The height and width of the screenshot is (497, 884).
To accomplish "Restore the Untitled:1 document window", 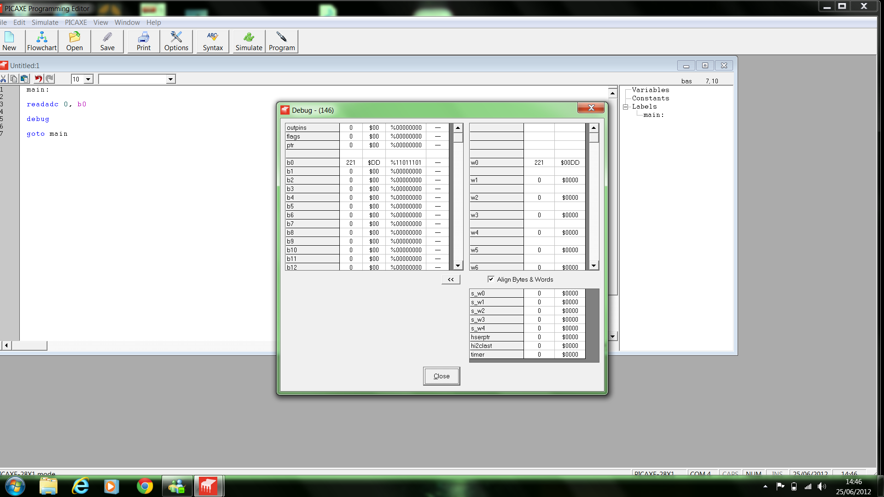I will coord(705,65).
